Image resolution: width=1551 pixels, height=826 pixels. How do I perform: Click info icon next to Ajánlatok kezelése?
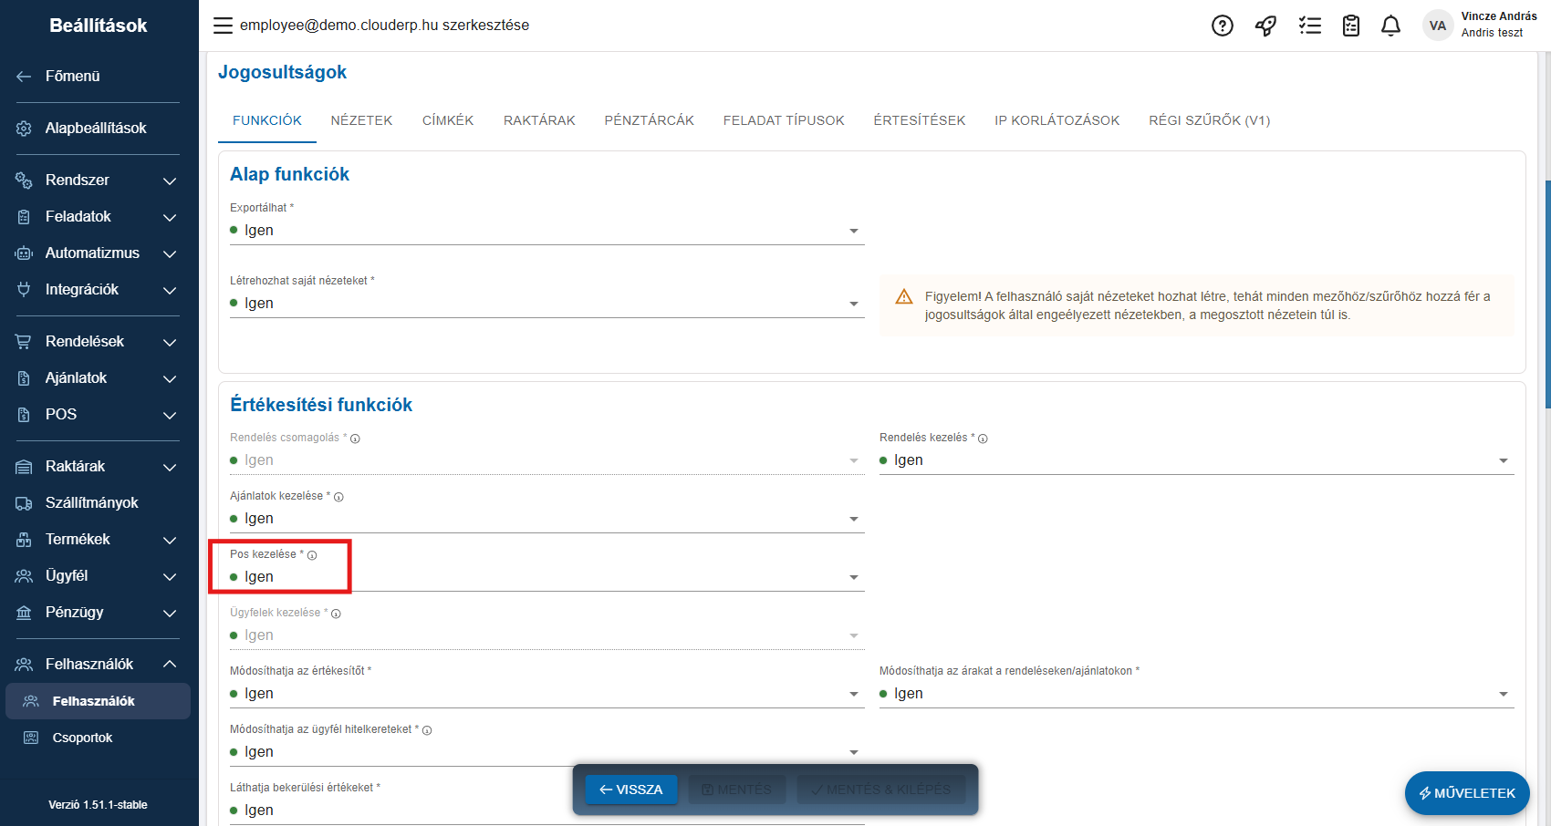pos(338,497)
